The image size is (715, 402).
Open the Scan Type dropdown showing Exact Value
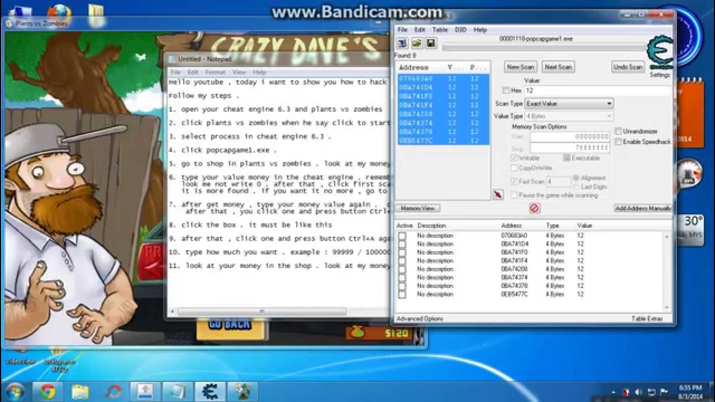point(569,104)
